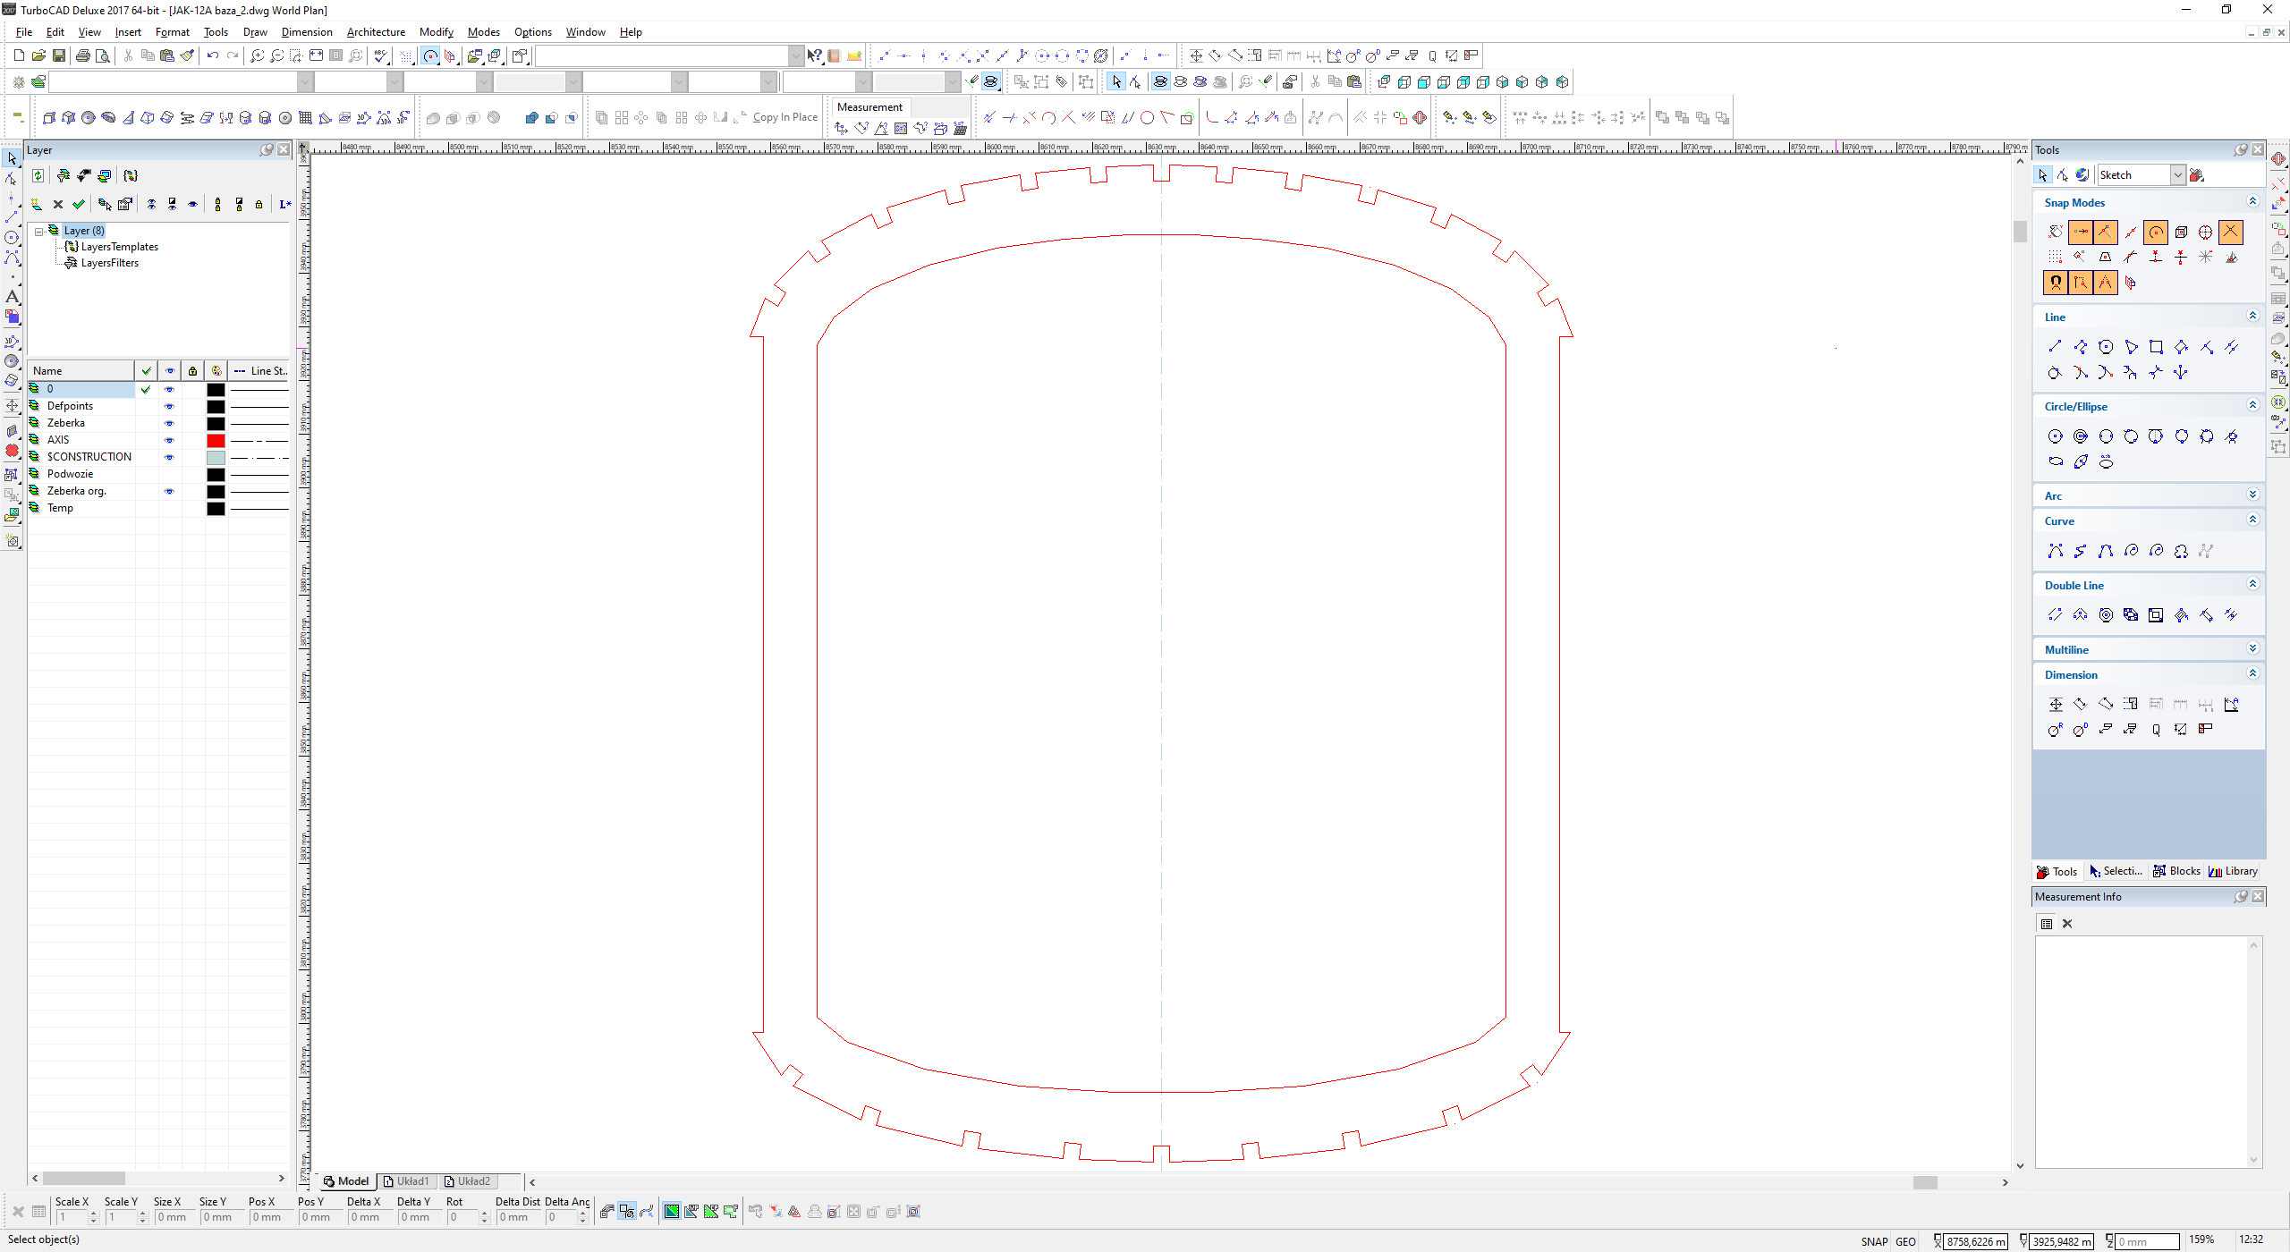The image size is (2290, 1252).
Task: Click the Save icon in main toolbar
Action: [x=59, y=55]
